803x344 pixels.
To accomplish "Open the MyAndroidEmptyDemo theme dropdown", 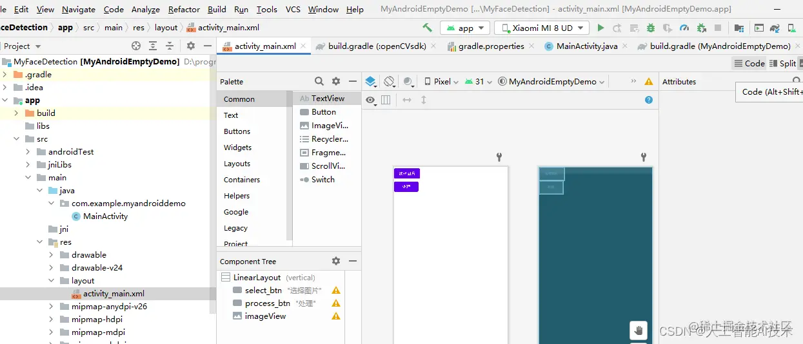I will click(551, 82).
